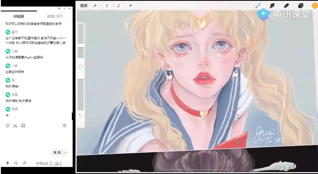Screen dimensions: 318x174
Task: Select the Transform arrow tool
Action: point(130,5)
